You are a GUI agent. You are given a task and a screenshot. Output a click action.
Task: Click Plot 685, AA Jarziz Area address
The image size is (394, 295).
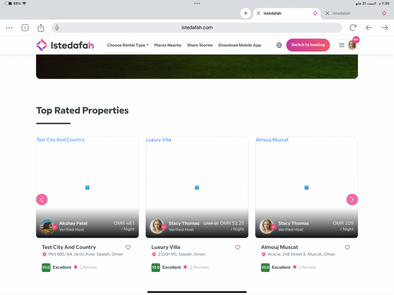pos(86,254)
